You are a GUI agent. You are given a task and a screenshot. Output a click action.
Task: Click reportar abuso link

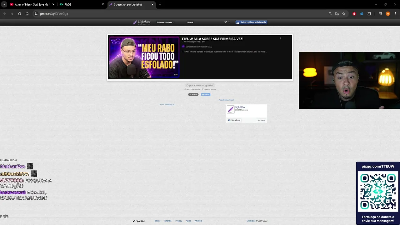pos(209,89)
